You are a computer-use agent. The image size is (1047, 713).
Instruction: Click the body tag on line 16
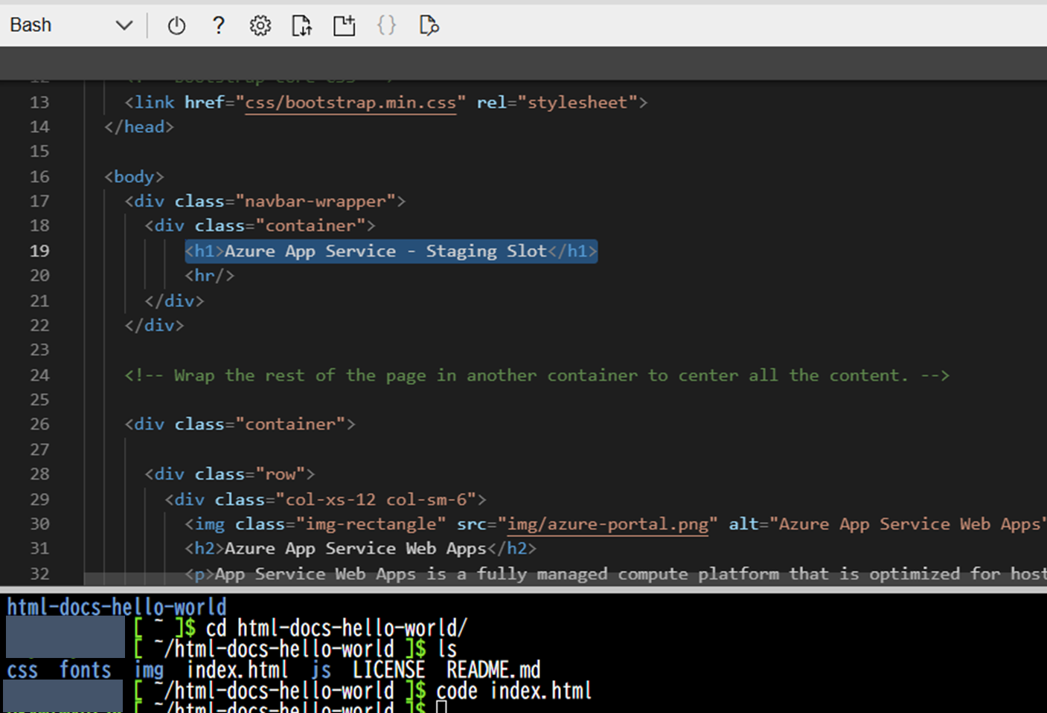point(134,177)
